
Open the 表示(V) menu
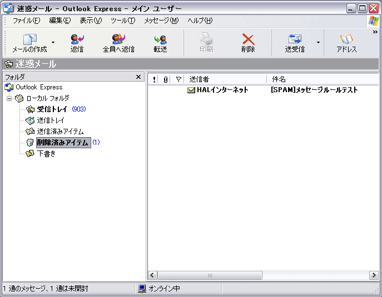91,21
